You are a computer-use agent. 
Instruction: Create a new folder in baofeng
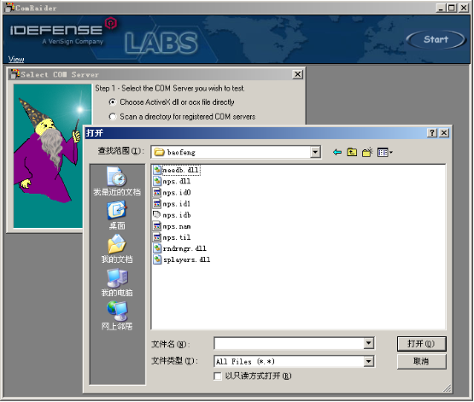click(x=367, y=152)
